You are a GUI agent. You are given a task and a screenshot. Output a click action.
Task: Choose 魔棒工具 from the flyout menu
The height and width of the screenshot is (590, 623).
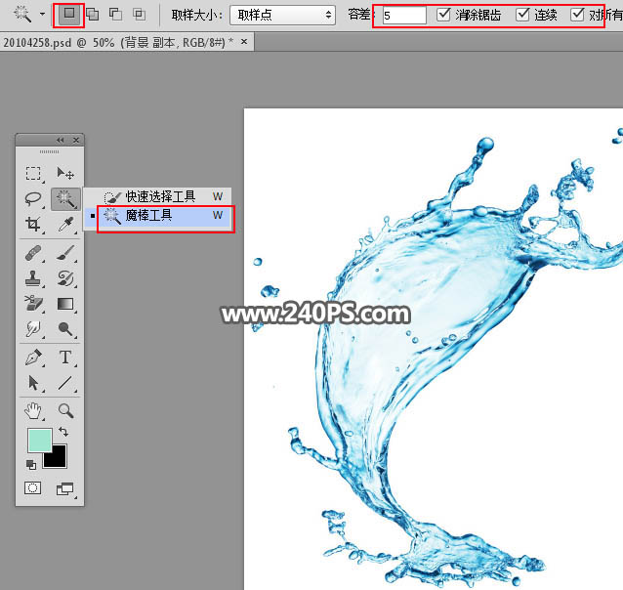pyautogui.click(x=158, y=216)
